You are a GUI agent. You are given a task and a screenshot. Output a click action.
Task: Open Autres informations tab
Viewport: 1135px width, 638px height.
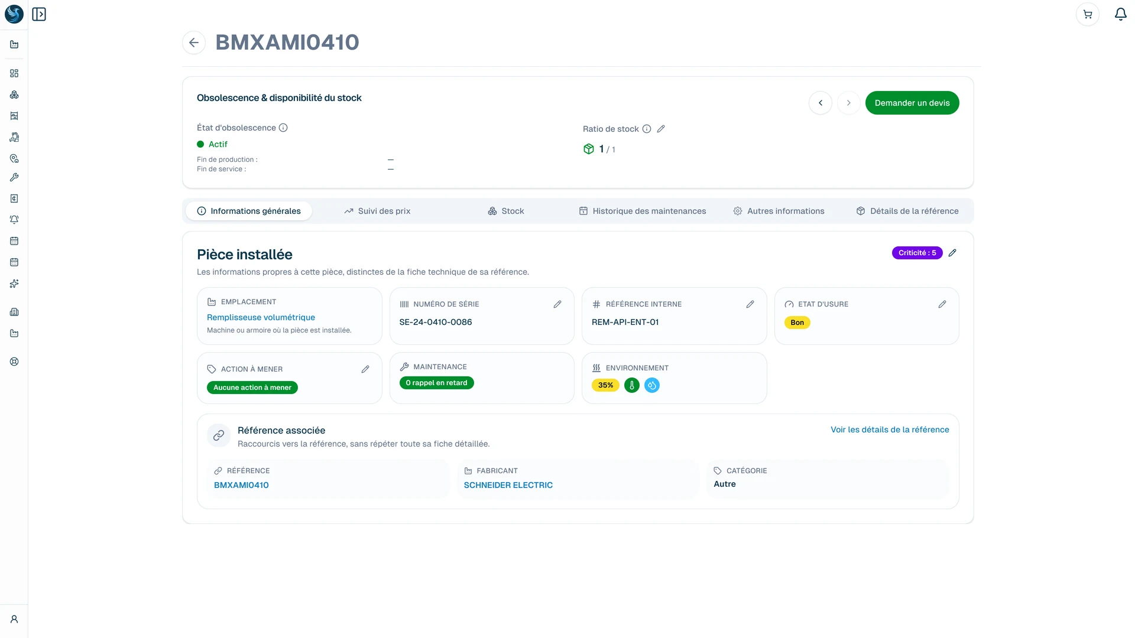tap(779, 211)
